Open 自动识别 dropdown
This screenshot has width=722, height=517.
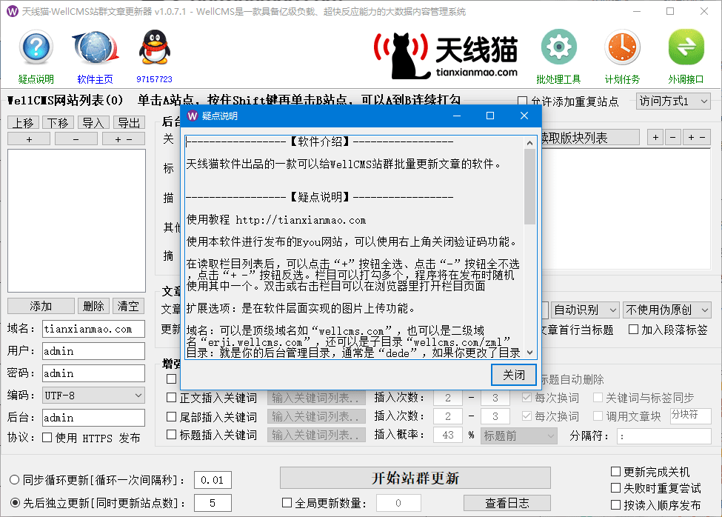tap(584, 310)
